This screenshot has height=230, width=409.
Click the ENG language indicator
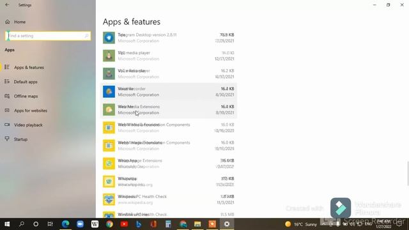pyautogui.click(x=368, y=224)
